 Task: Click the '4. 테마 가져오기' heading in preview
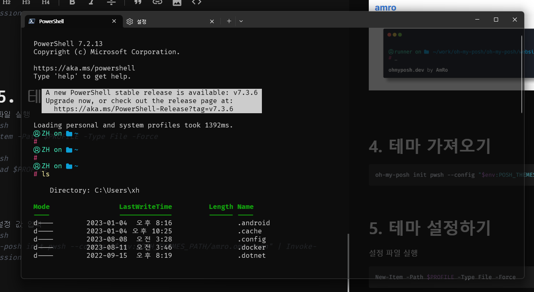430,146
